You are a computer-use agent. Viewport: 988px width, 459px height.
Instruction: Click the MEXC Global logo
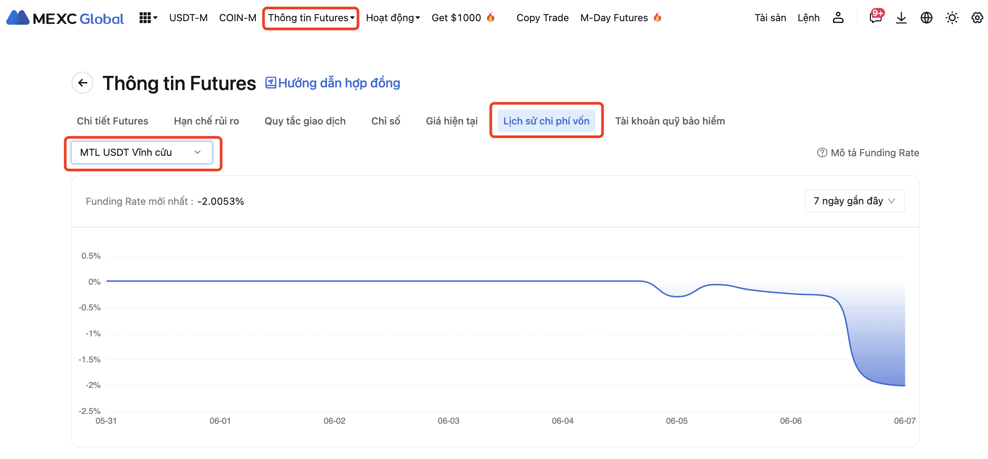click(x=65, y=18)
